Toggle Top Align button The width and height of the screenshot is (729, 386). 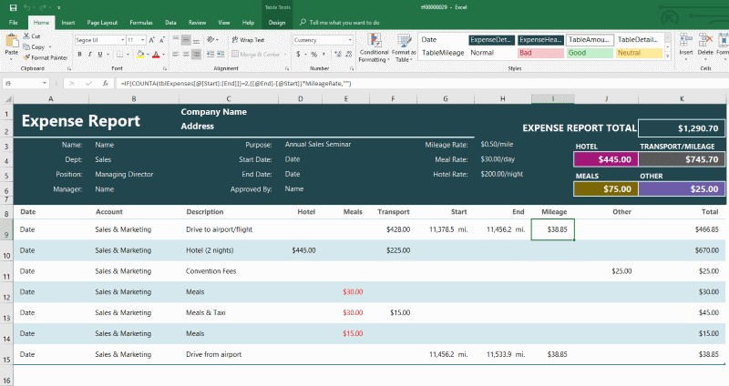pyautogui.click(x=176, y=40)
